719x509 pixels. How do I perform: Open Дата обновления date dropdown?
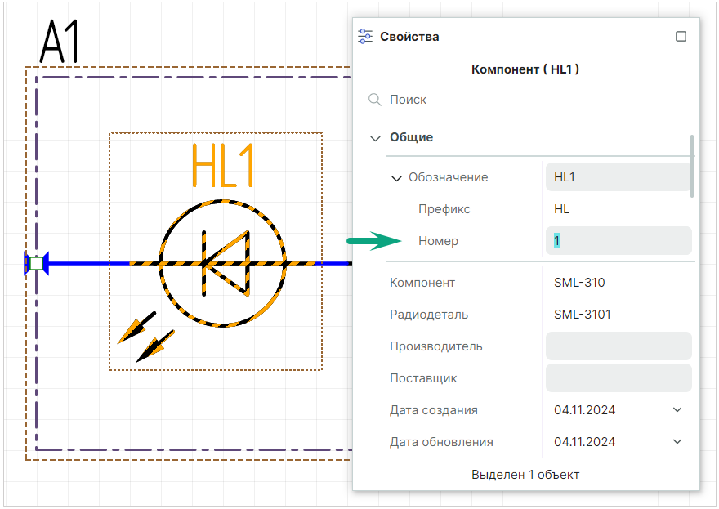(677, 442)
